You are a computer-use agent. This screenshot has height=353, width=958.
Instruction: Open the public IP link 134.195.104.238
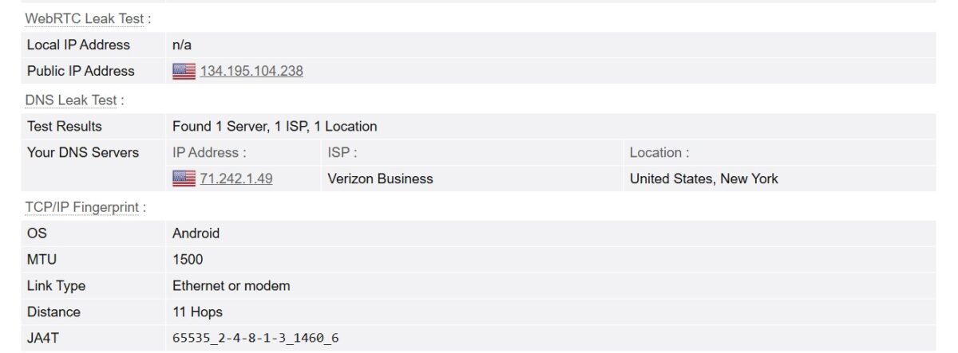coord(251,71)
